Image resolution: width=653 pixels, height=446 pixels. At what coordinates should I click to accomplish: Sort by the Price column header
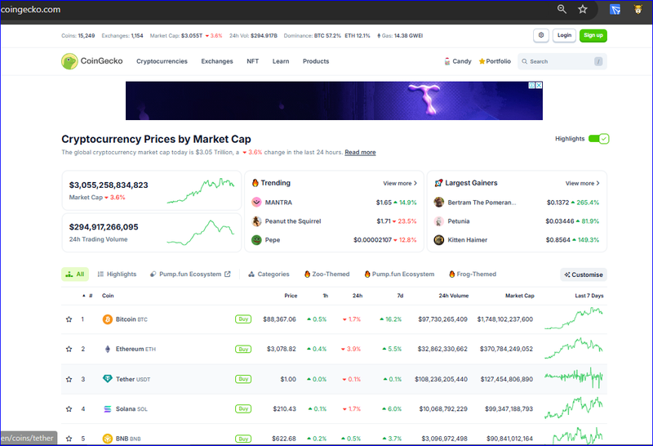tap(291, 296)
